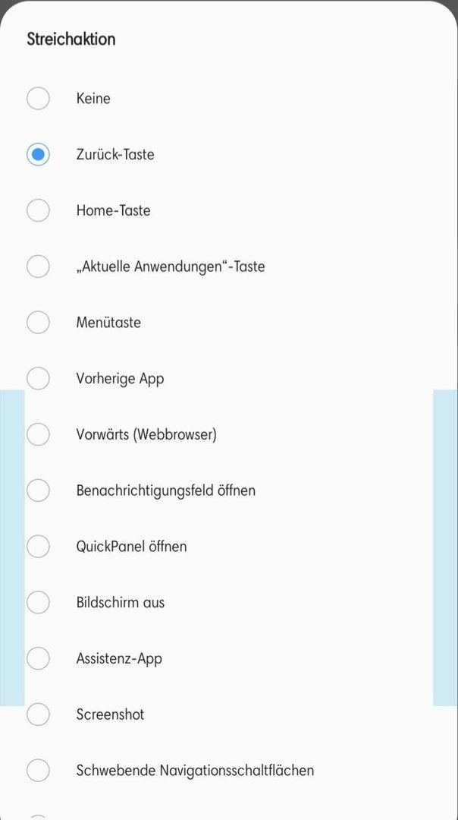Select Vorherige App radio button
Screen dimensions: 458x820
point(38,378)
